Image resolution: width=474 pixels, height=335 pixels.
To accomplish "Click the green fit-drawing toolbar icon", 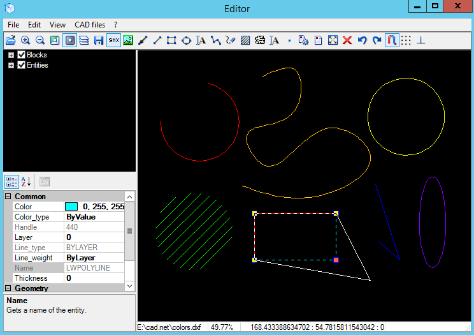I will (55, 40).
